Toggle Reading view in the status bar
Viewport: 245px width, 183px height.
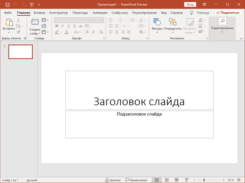tap(176, 180)
